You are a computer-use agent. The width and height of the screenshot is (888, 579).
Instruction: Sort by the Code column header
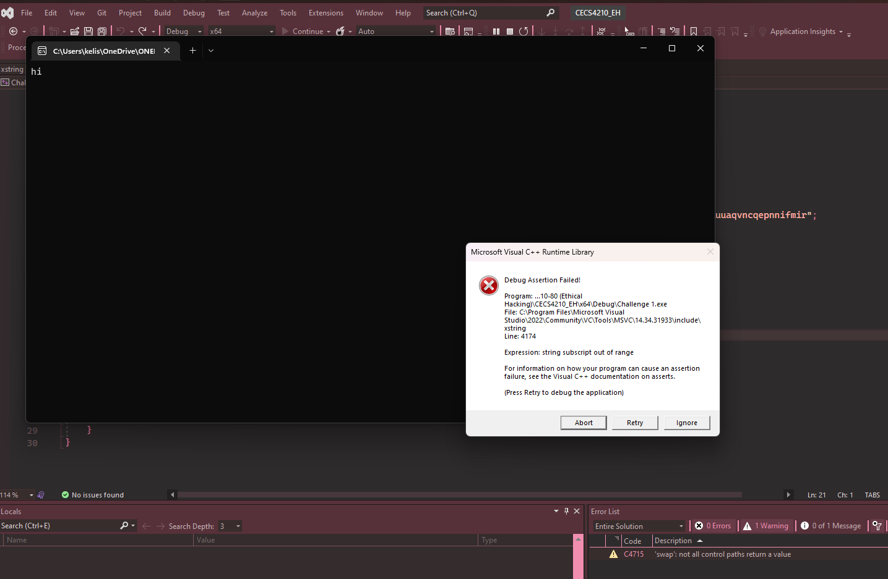click(x=632, y=541)
